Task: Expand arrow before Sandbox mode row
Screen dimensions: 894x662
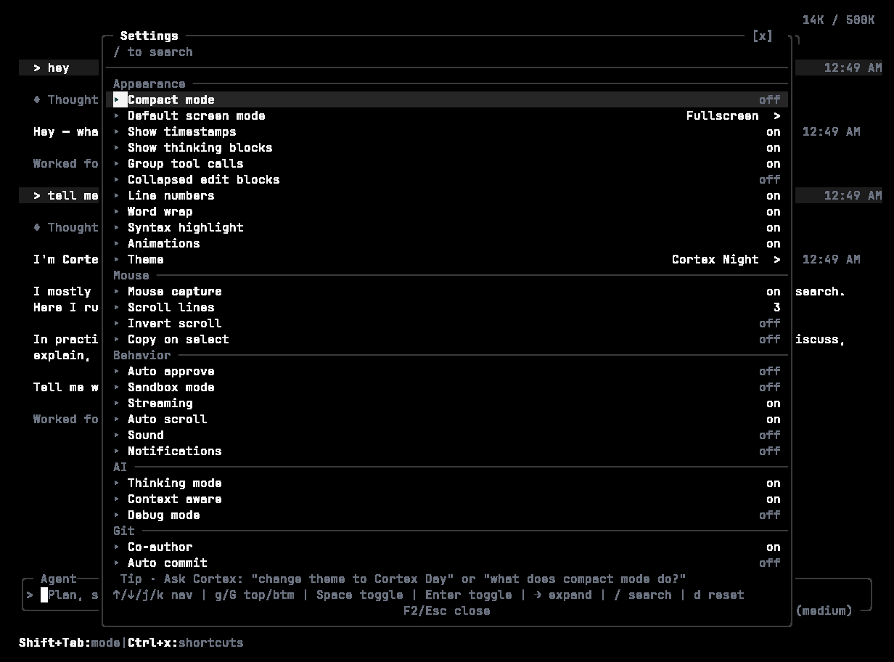Action: [117, 387]
